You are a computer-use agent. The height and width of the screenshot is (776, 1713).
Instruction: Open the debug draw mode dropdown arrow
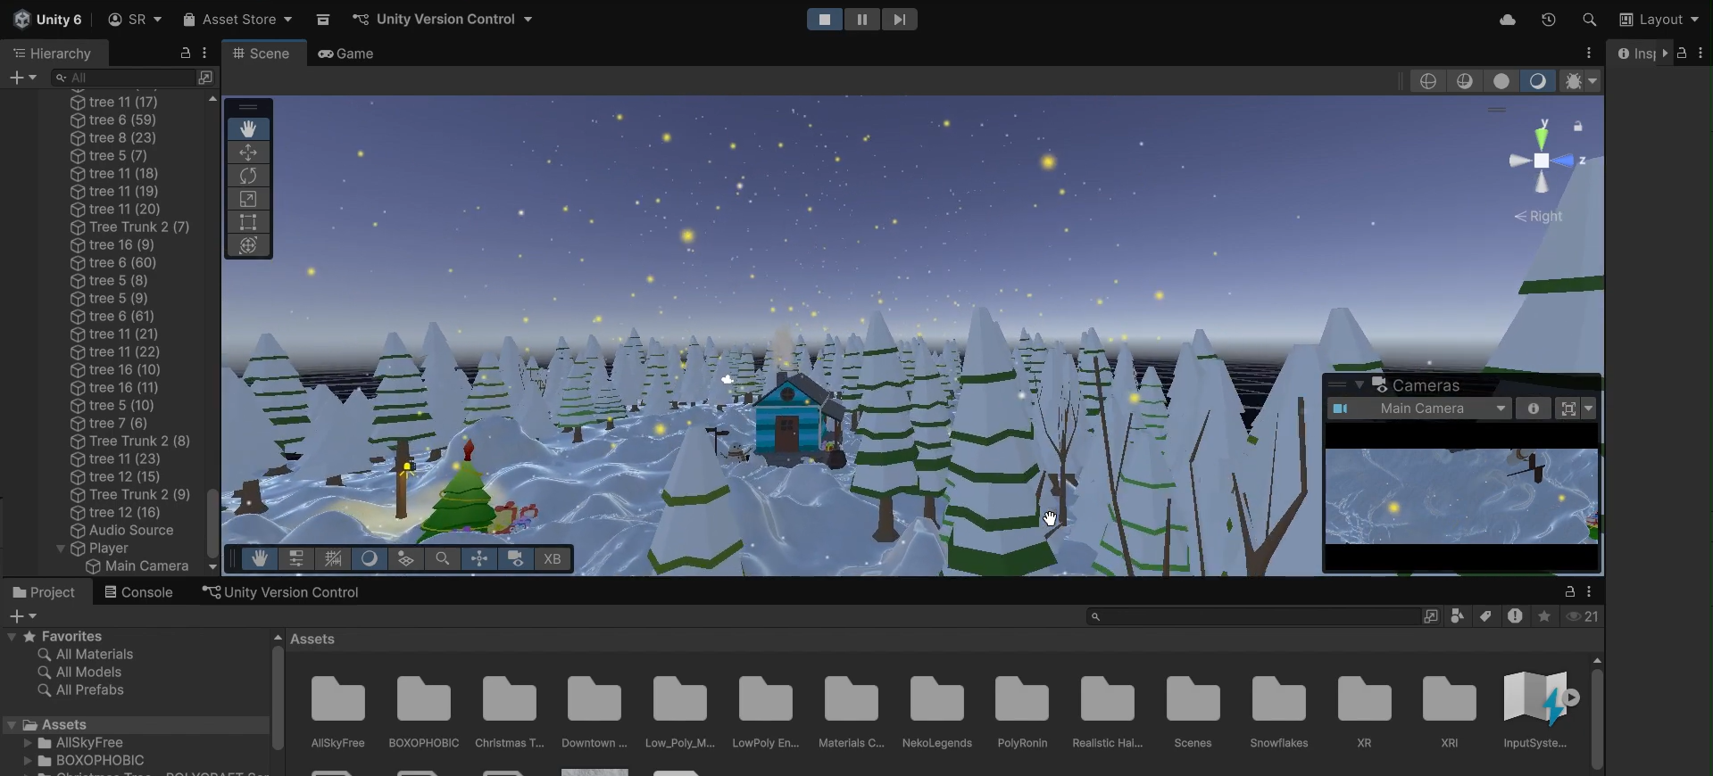click(x=1592, y=81)
